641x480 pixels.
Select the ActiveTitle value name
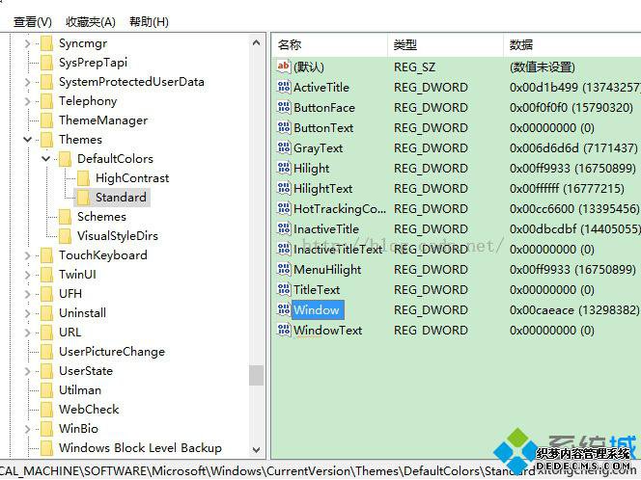pyautogui.click(x=320, y=88)
